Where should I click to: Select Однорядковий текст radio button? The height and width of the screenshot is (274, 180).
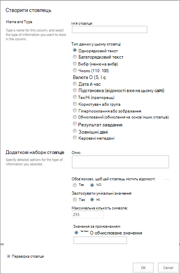pyautogui.click(x=75, y=50)
